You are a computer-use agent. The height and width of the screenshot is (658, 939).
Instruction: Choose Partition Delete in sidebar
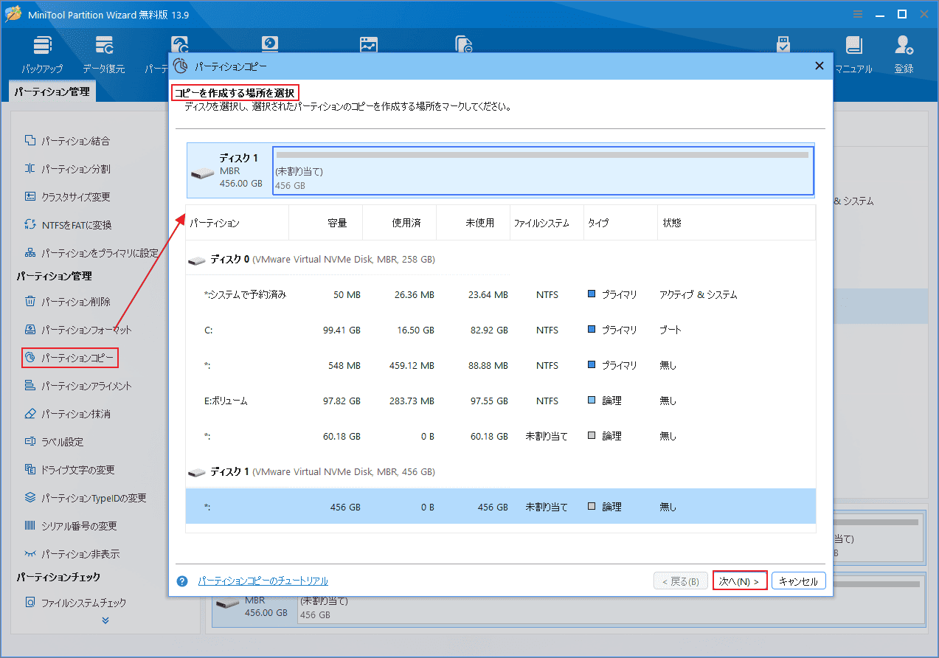[68, 302]
